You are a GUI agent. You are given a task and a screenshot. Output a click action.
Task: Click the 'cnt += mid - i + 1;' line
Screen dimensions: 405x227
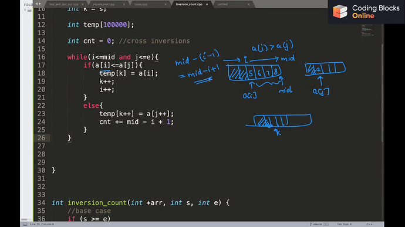[x=137, y=122]
